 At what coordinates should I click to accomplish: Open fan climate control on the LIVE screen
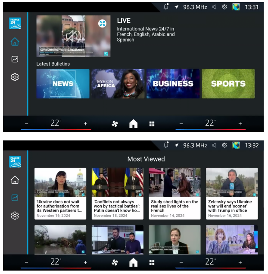click(115, 124)
